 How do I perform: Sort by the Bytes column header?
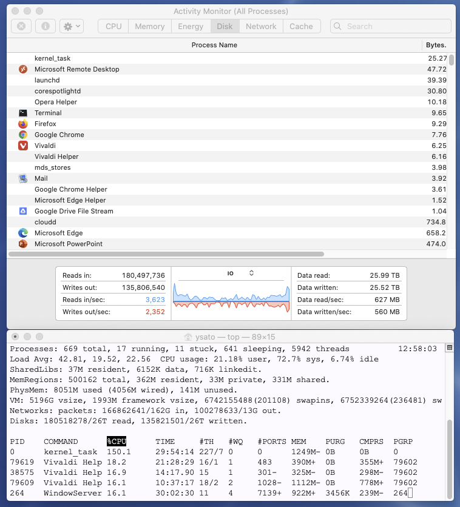tap(436, 45)
